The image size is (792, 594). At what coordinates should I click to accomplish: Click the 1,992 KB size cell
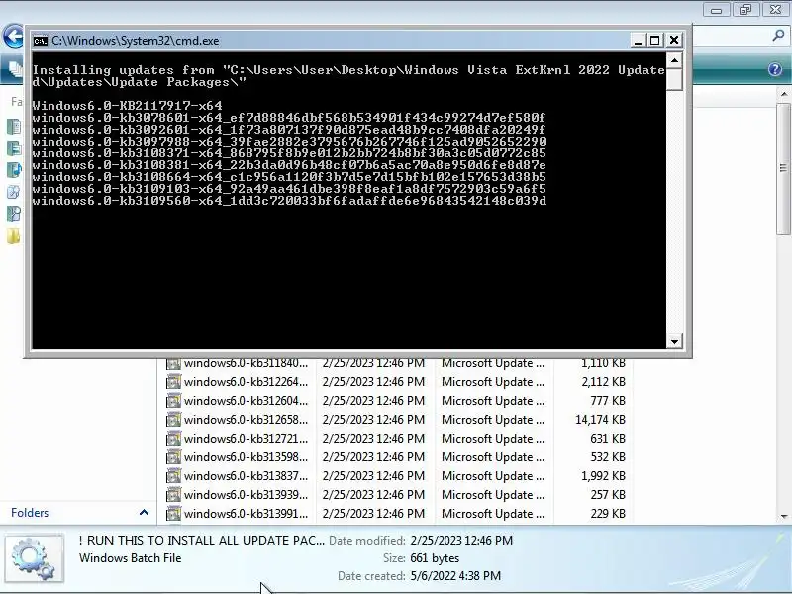[x=603, y=476]
